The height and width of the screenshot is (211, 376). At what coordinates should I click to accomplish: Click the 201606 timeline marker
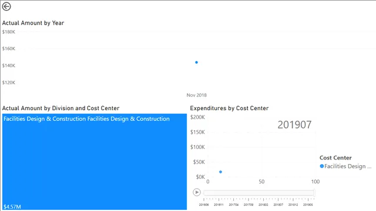[204, 205]
